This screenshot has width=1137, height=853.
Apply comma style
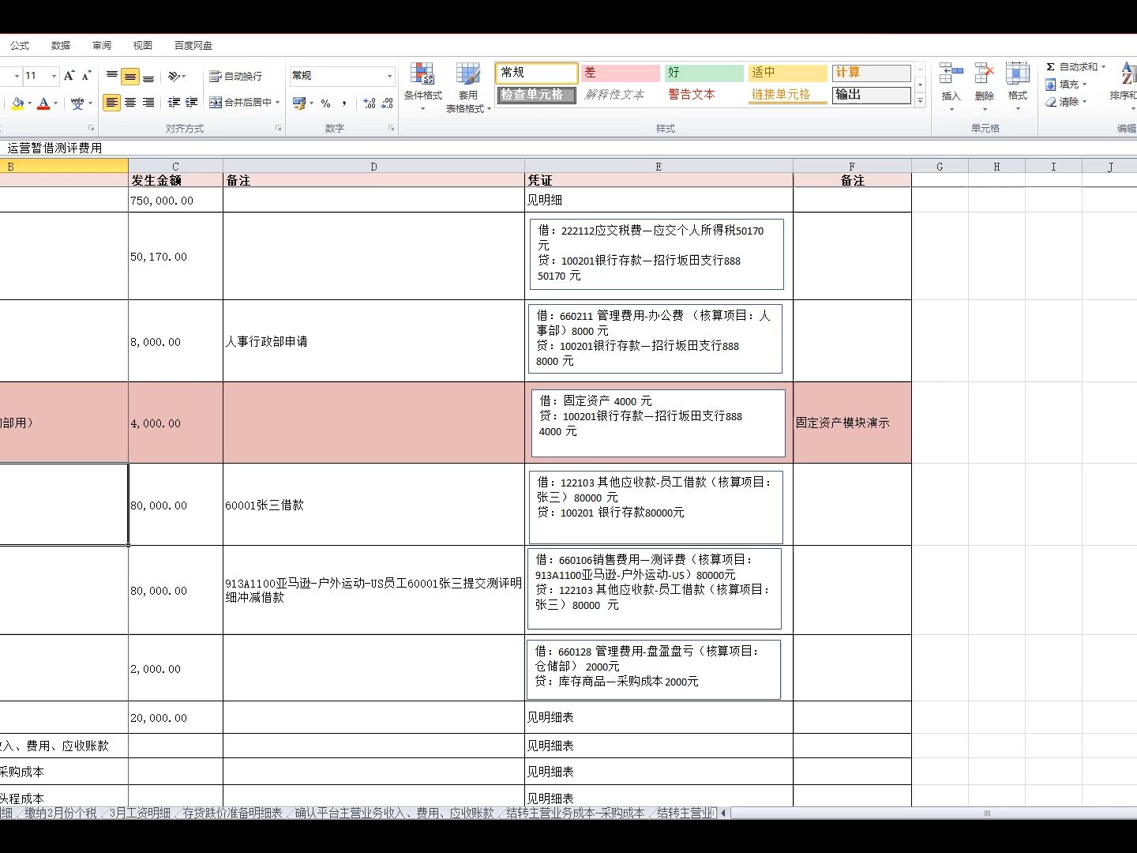(x=344, y=103)
